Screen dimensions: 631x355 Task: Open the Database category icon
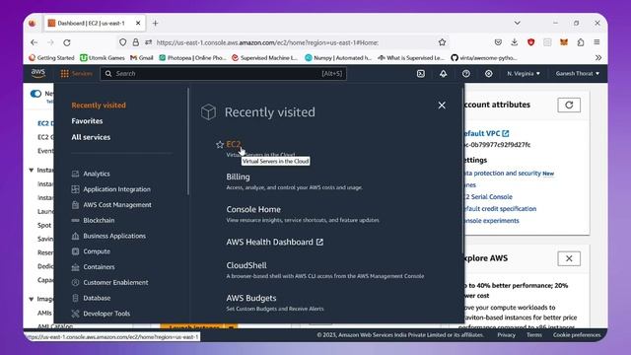pos(75,298)
